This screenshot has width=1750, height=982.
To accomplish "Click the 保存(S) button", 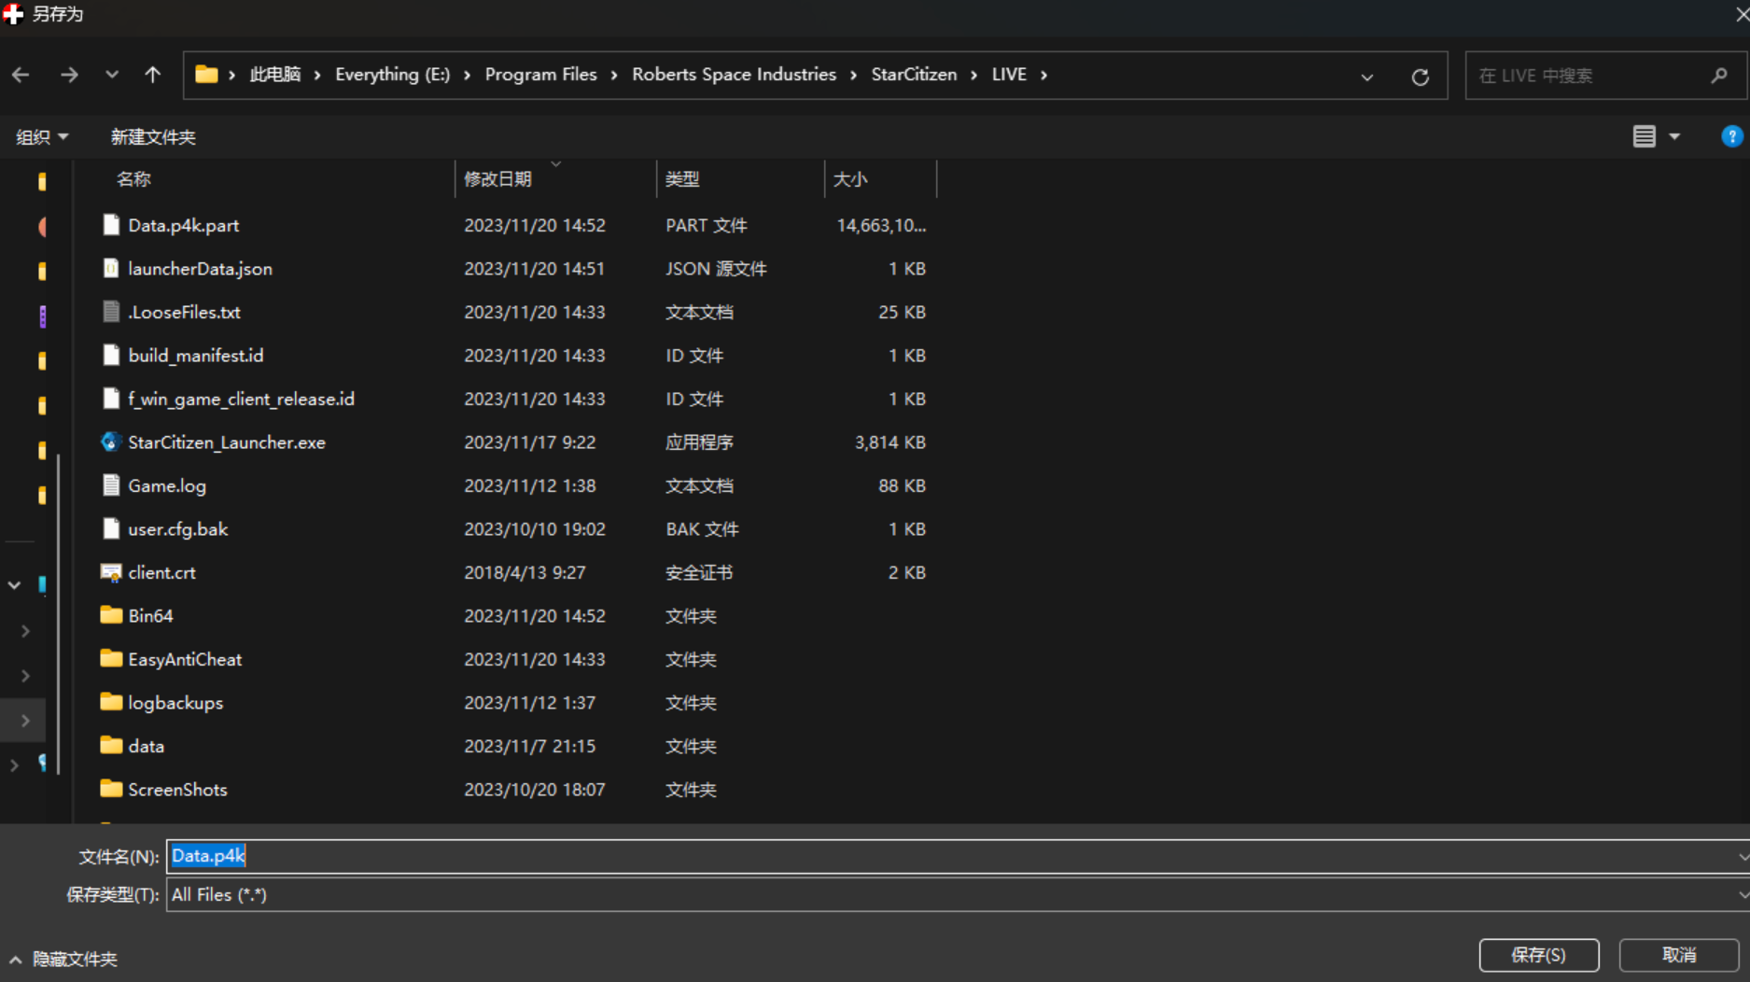I will (x=1538, y=955).
